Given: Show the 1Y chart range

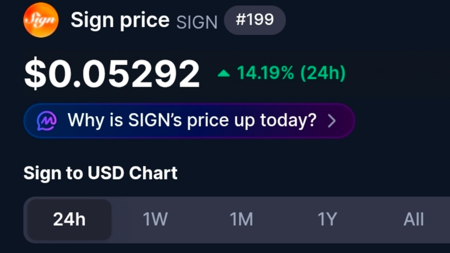Looking at the screenshot, I should [x=328, y=219].
